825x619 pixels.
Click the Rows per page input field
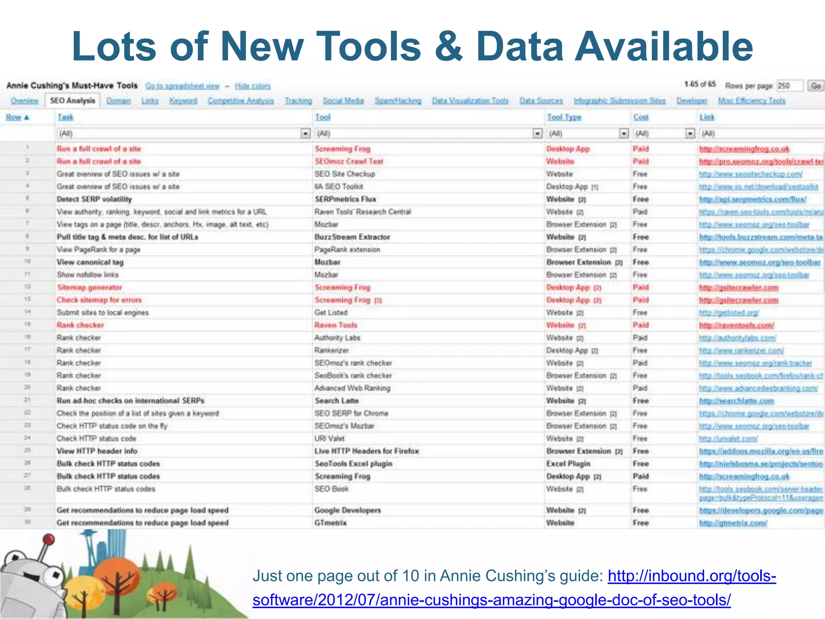pos(790,86)
